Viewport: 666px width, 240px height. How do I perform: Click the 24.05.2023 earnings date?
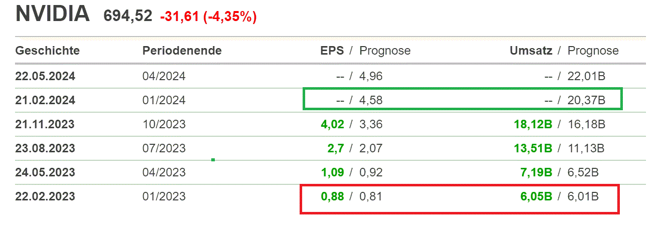(x=45, y=173)
